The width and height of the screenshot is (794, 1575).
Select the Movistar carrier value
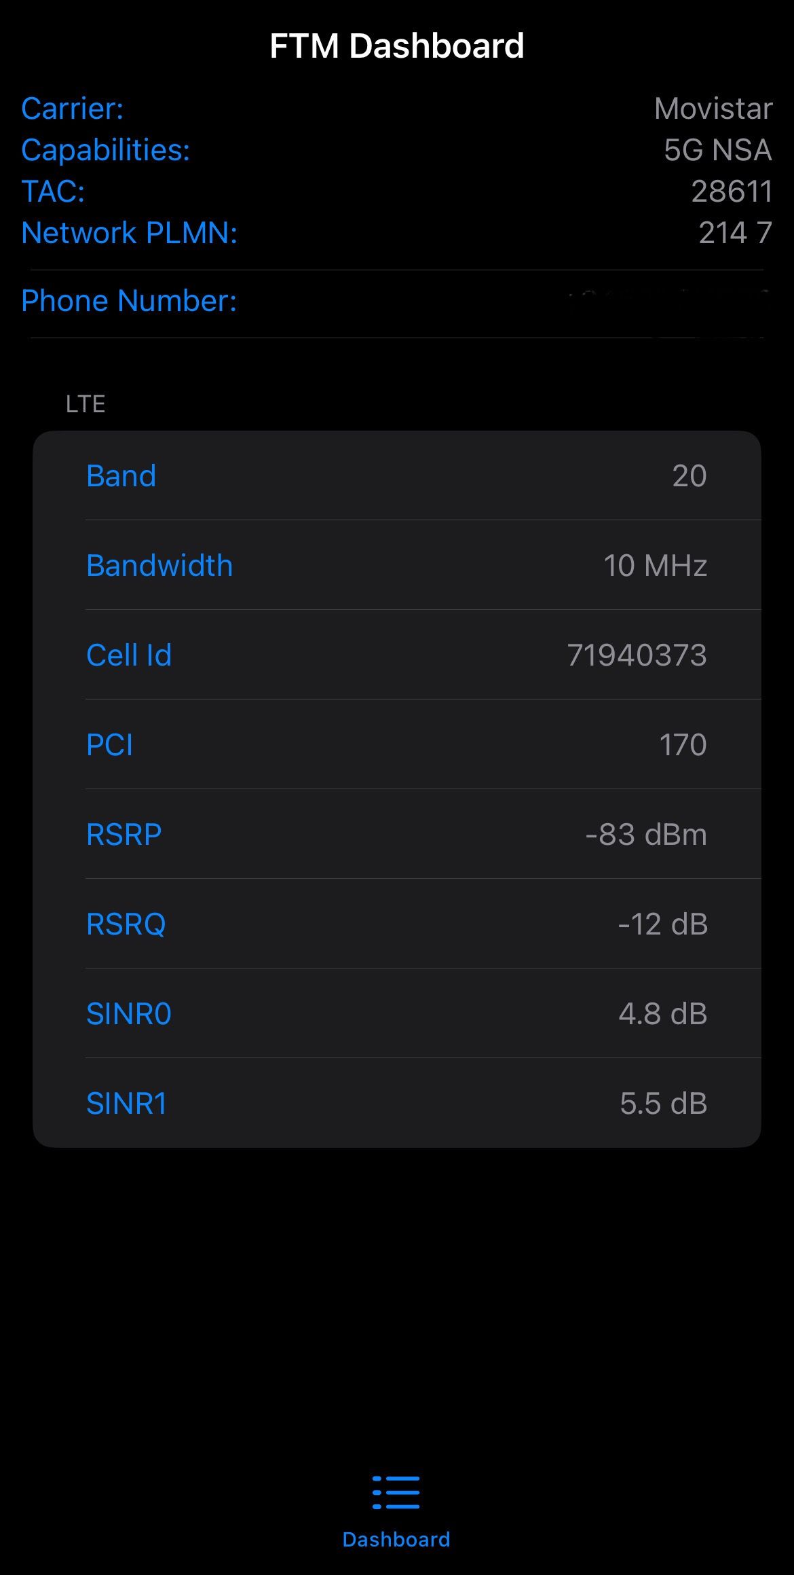713,109
